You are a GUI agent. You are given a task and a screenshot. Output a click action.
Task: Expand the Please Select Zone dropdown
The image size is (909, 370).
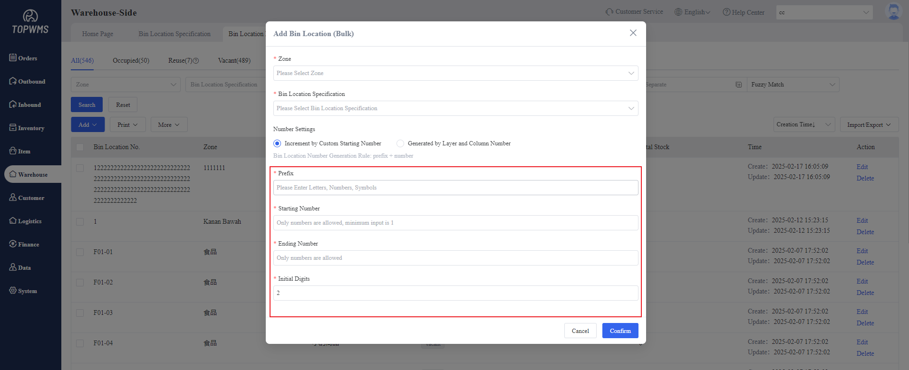(455, 73)
